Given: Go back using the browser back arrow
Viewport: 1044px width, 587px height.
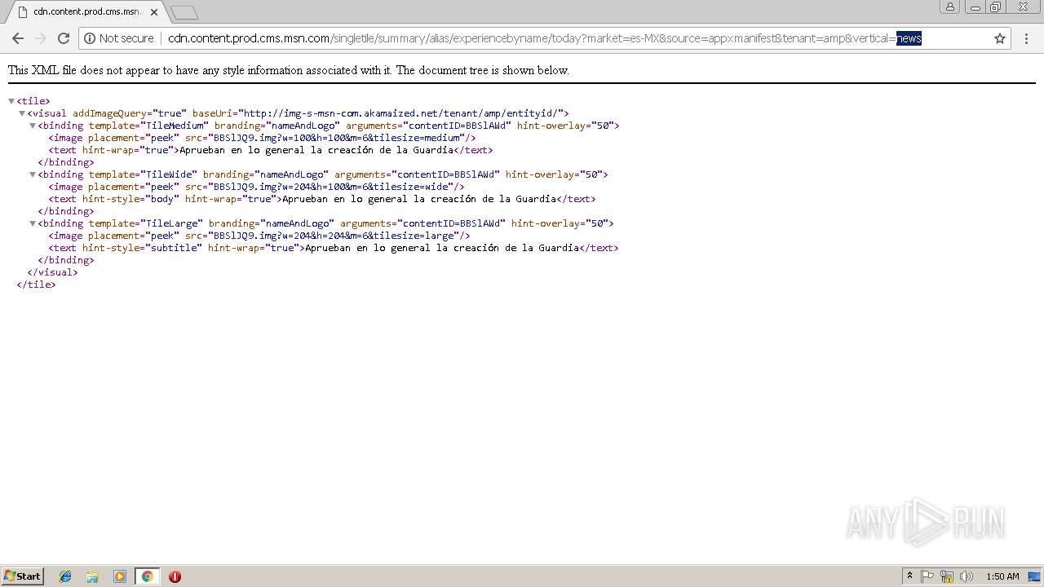Looking at the screenshot, I should pos(18,38).
